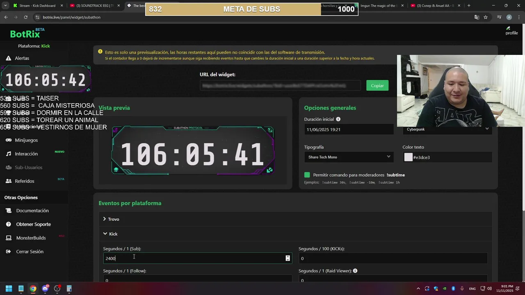Click the Alertas warning triangle icon

8,58
